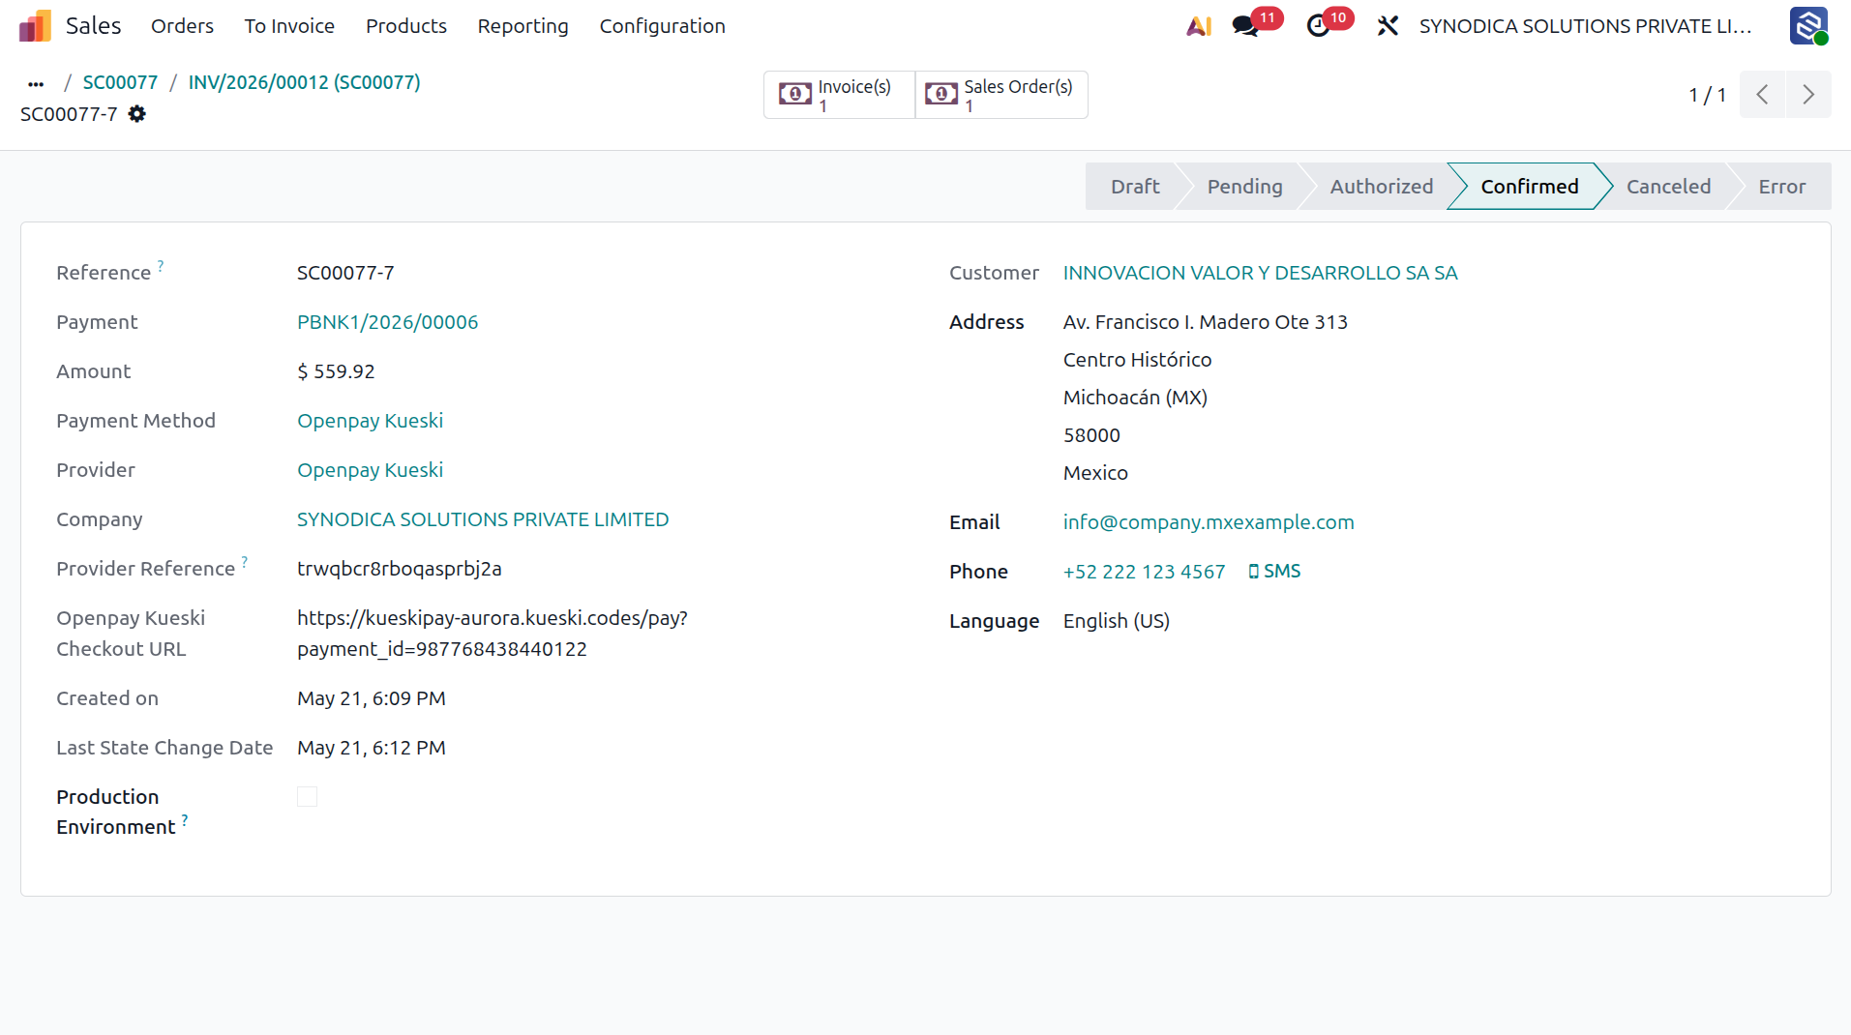Image resolution: width=1851 pixels, height=1035 pixels.
Task: Go to previous record arrow
Action: coord(1762,95)
